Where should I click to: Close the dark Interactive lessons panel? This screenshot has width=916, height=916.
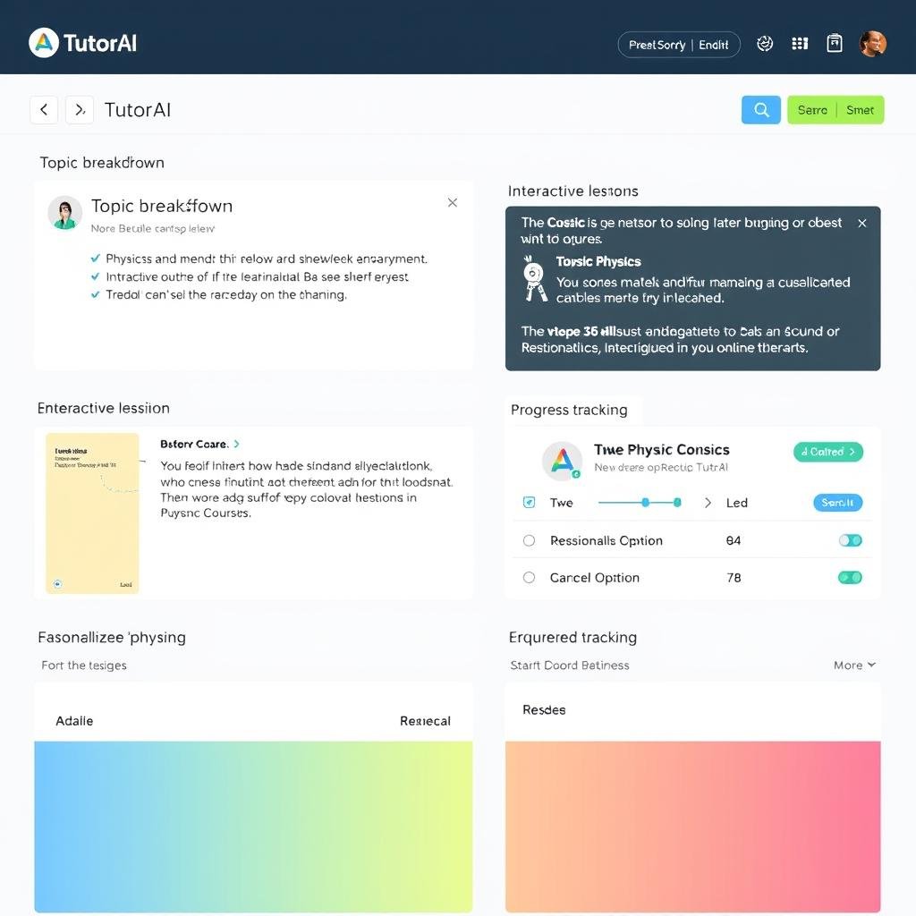861,223
